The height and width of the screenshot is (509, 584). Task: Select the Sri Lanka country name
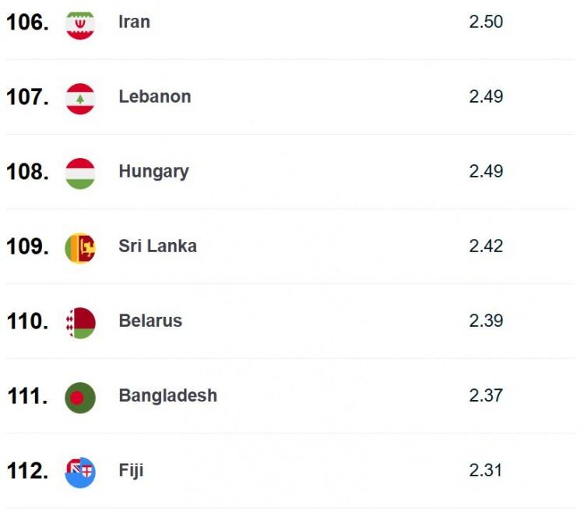pyautogui.click(x=157, y=246)
